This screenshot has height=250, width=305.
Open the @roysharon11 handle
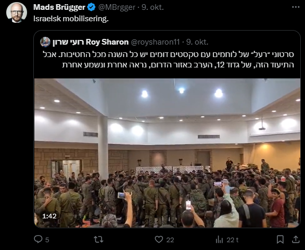click(x=155, y=42)
